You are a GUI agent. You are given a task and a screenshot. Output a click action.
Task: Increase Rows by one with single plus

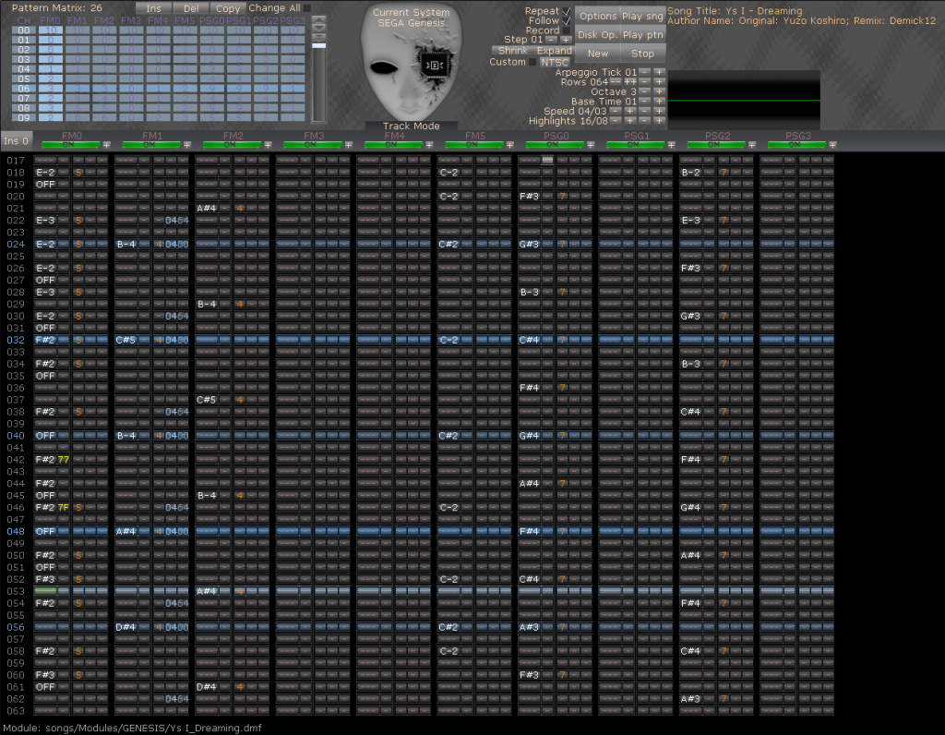coord(659,82)
